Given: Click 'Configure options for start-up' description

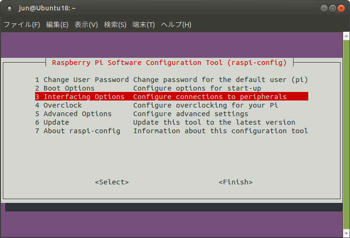Looking at the screenshot, I should click(x=197, y=88).
